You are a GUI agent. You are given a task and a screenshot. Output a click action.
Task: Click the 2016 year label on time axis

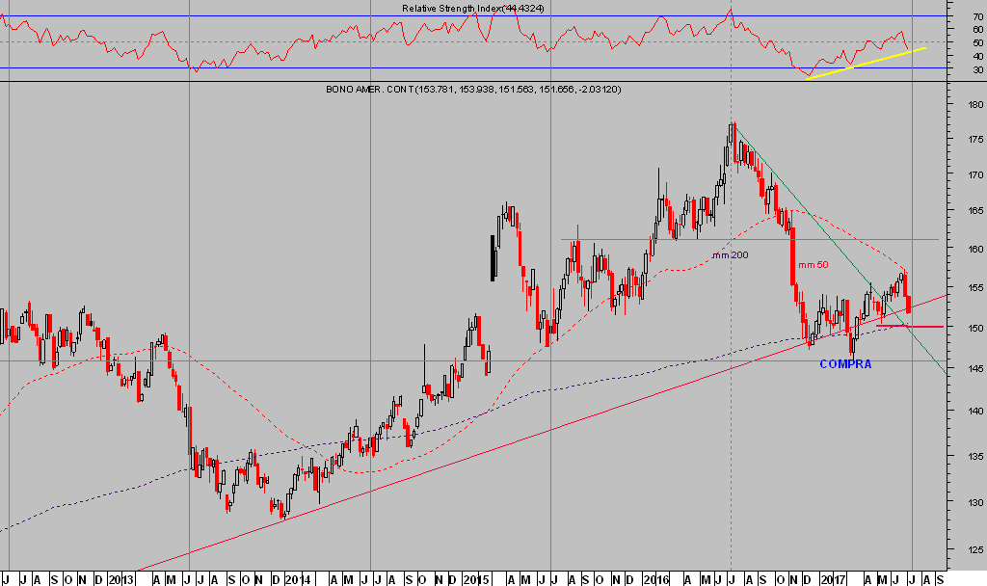tap(656, 579)
